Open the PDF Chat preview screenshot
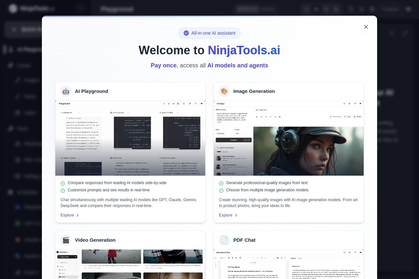The image size is (419, 279). (289, 264)
